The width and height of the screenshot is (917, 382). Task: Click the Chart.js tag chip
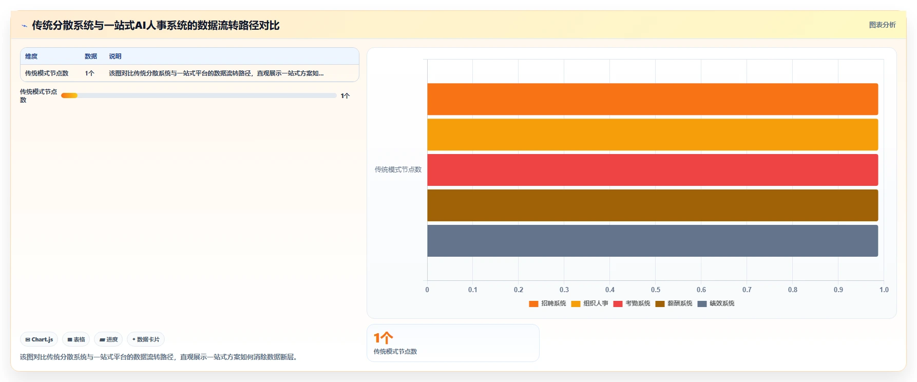39,339
